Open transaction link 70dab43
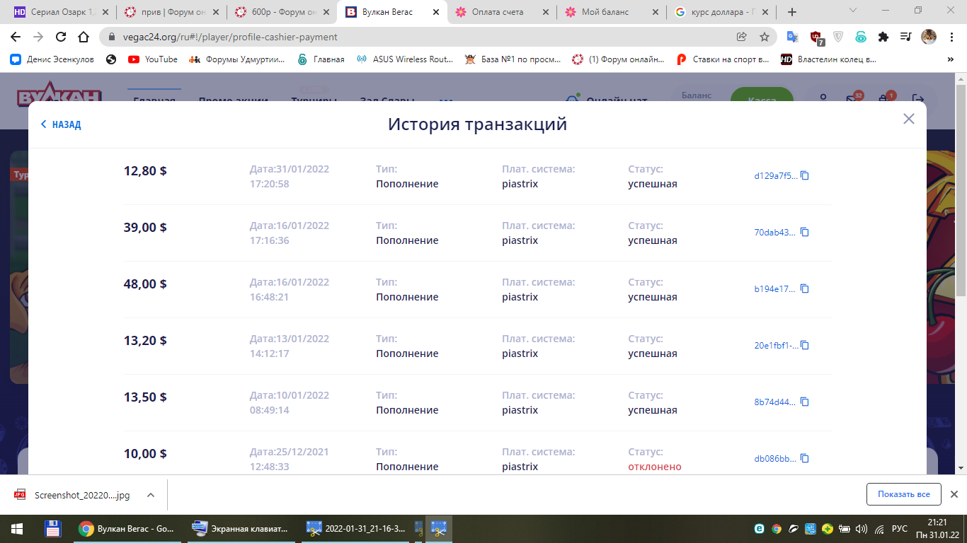The width and height of the screenshot is (967, 543). [775, 233]
